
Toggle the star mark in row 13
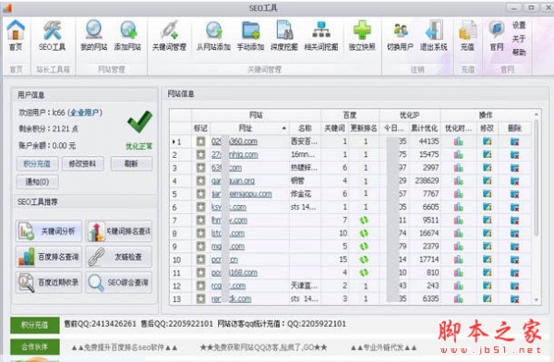pos(200,298)
